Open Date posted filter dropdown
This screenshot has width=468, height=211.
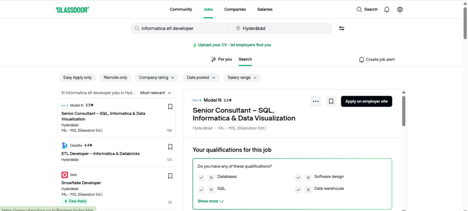[x=201, y=78]
